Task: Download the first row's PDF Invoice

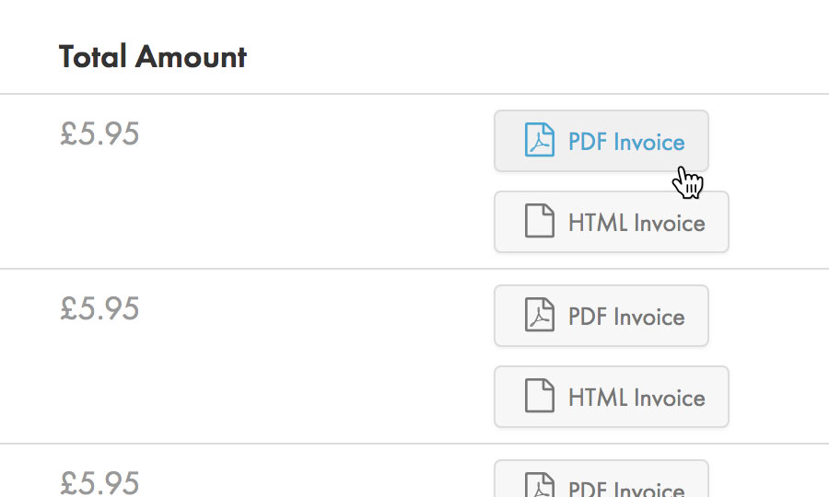Action: tap(601, 141)
